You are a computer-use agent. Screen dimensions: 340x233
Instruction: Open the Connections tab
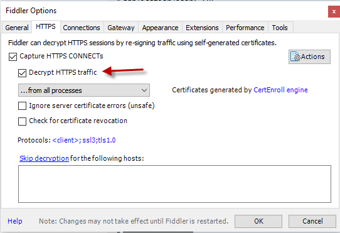point(82,28)
